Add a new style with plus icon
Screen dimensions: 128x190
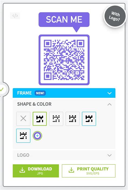click(38, 136)
